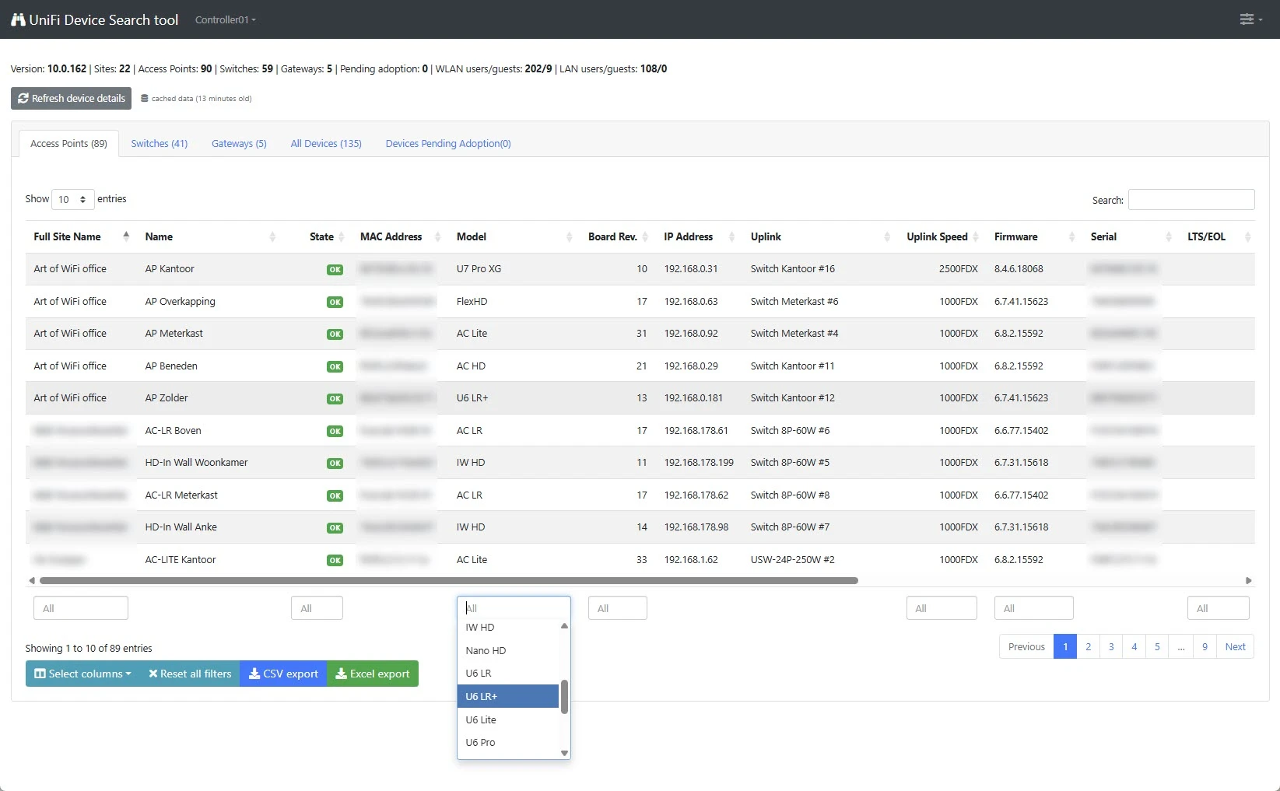Click horizontal table scrollbar thumb
Screen dimensions: 1280x791
448,580
